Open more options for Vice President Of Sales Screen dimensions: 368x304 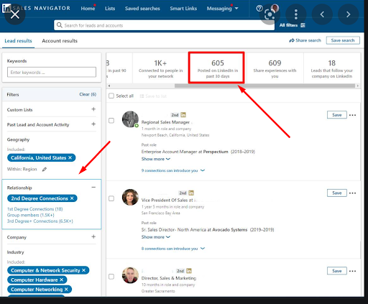[352, 193]
